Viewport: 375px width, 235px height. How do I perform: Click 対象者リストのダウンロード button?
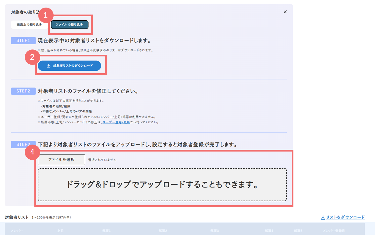pyautogui.click(x=69, y=66)
